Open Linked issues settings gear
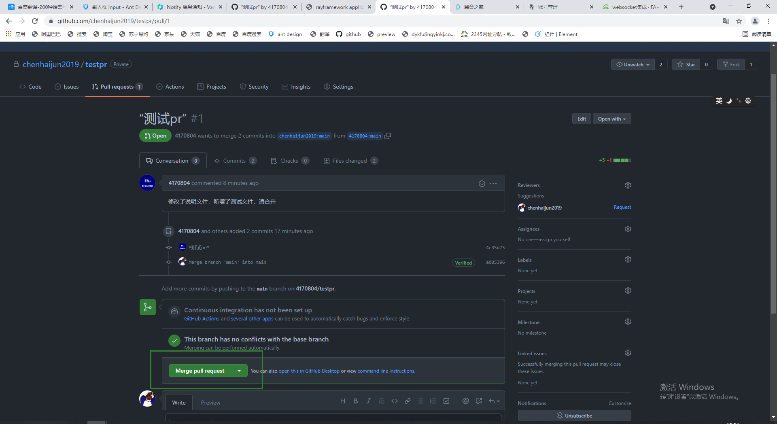Screen dimensions: 777x424 tap(628, 353)
